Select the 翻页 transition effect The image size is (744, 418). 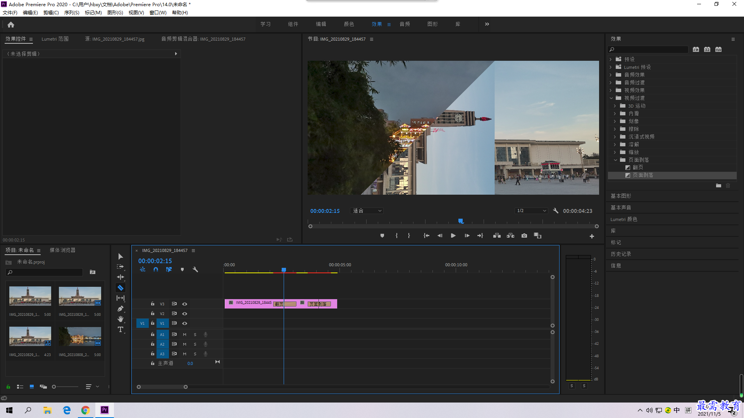(x=638, y=168)
